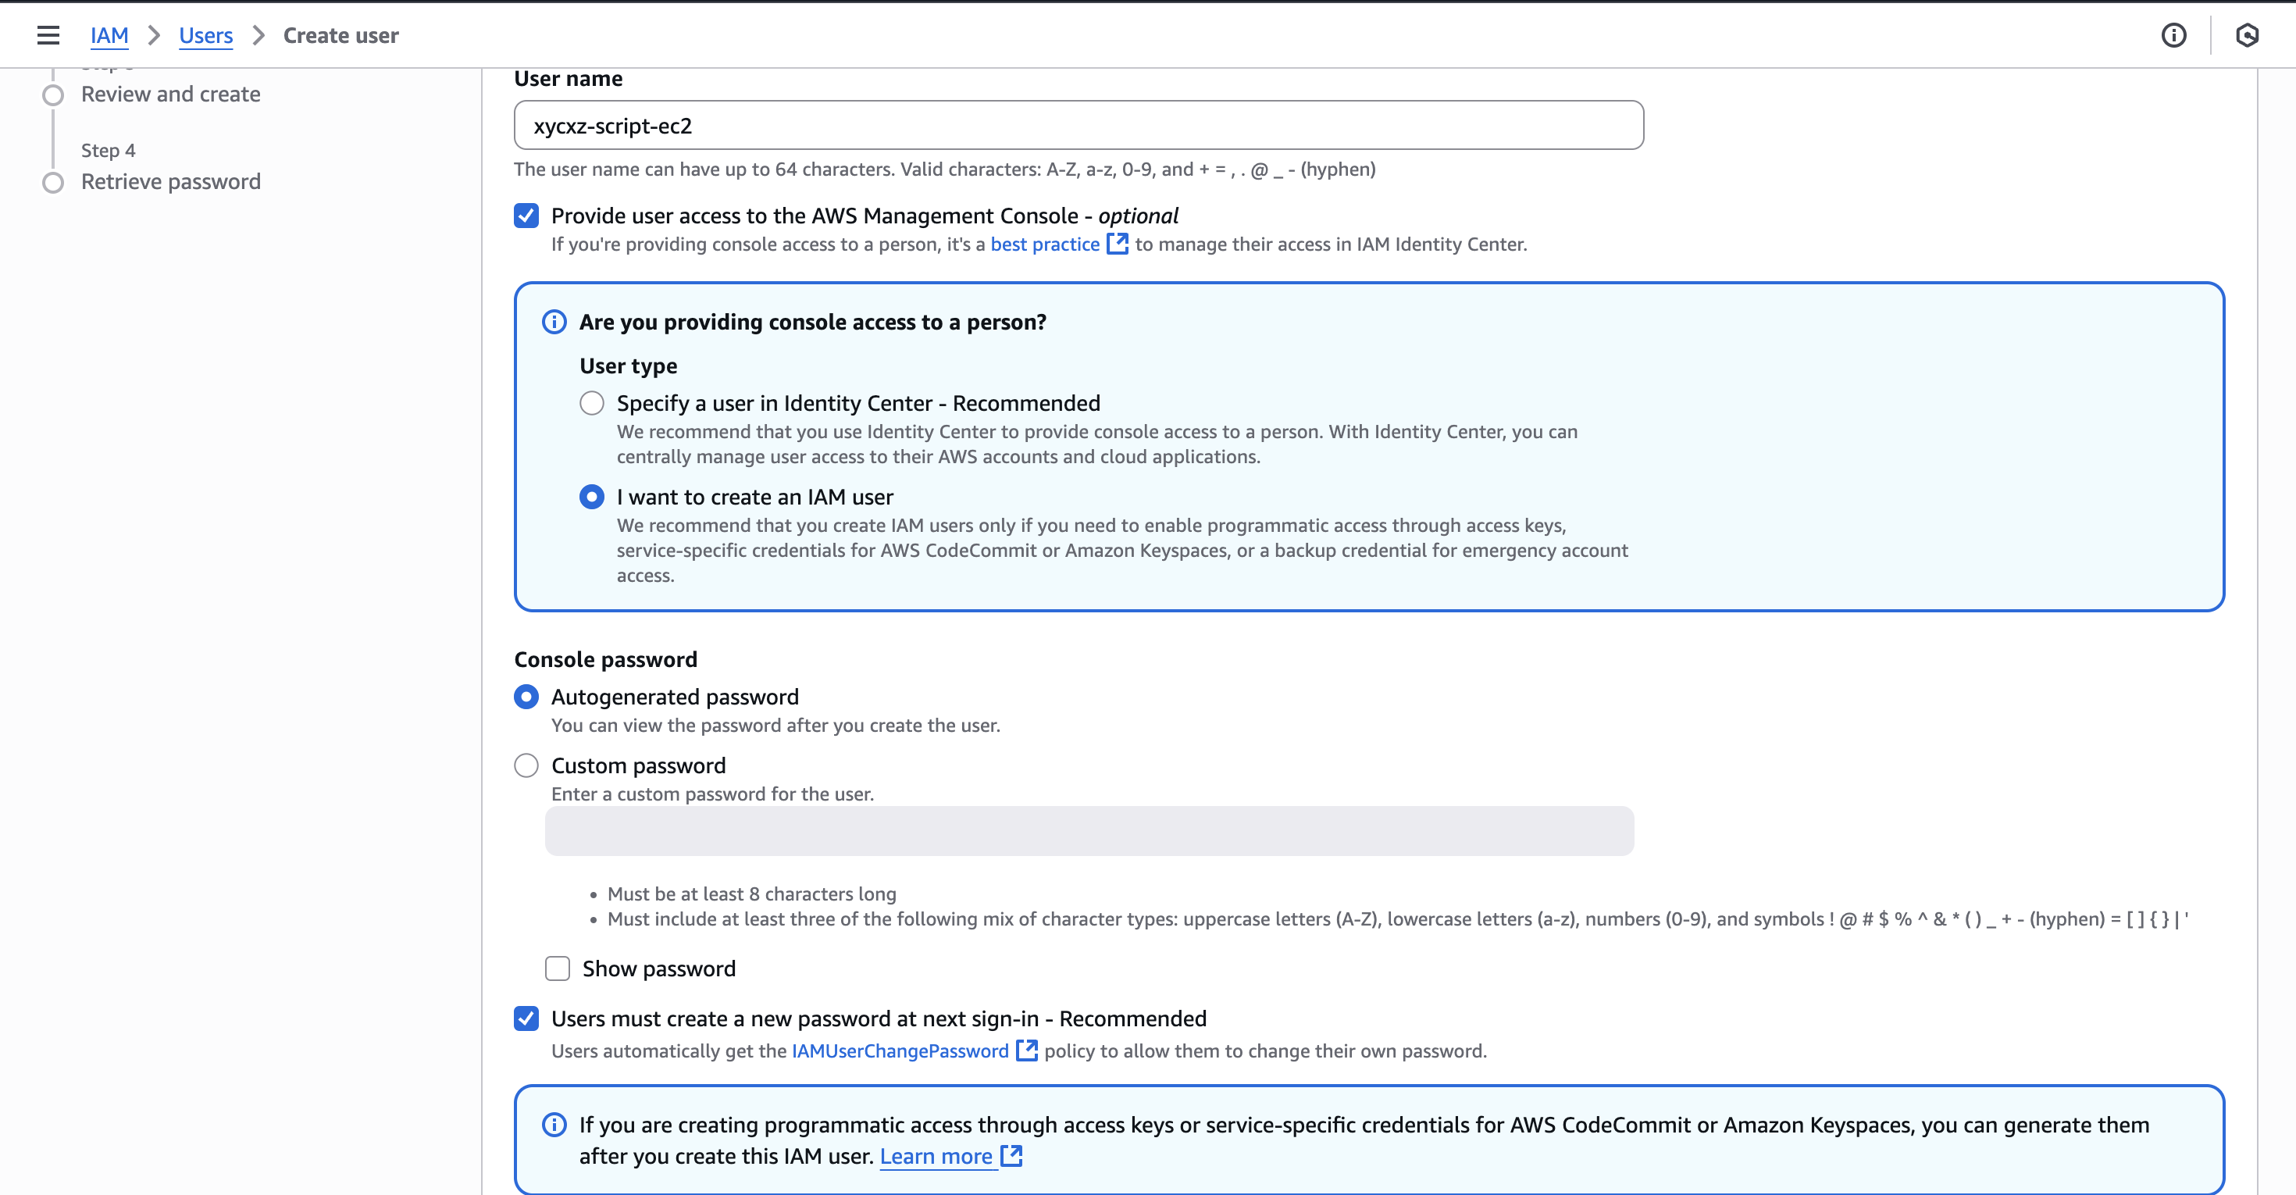Select Specify a user in Identity Center
Image resolution: width=2296 pixels, height=1195 pixels.
pyautogui.click(x=592, y=403)
